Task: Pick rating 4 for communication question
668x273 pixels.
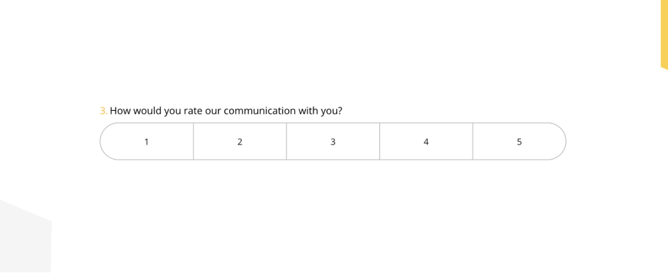Action: point(426,142)
